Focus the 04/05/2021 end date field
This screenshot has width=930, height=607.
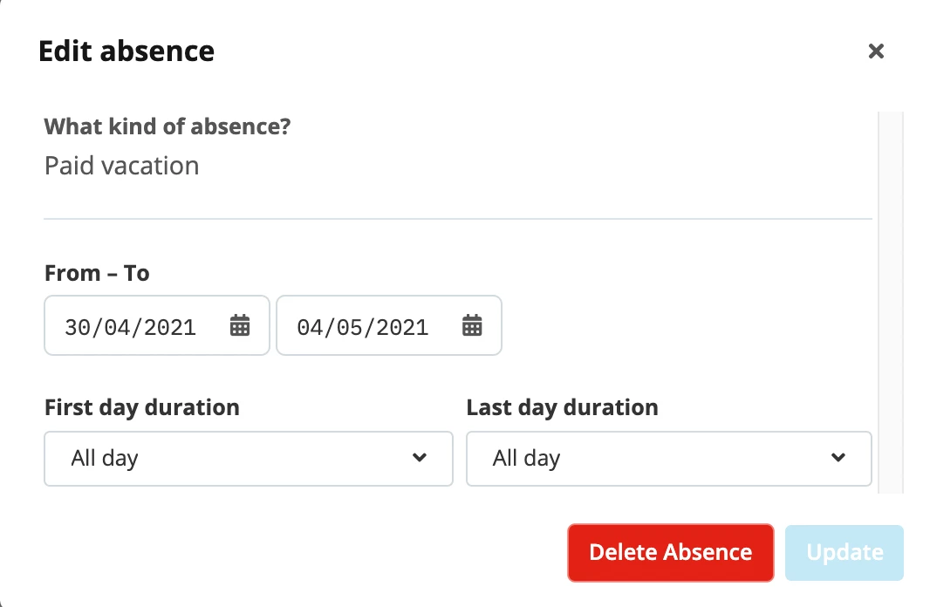[389, 325]
